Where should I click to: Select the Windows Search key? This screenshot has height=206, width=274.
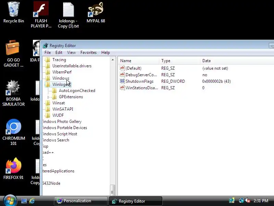(x=56, y=140)
